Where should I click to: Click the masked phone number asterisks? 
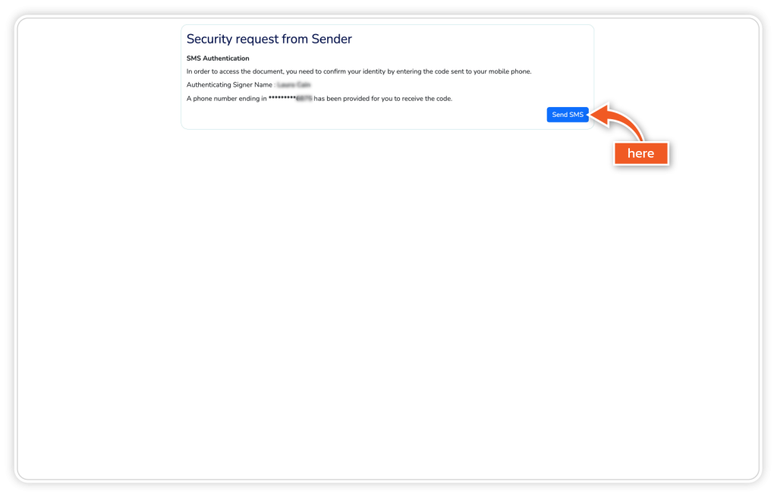point(282,99)
